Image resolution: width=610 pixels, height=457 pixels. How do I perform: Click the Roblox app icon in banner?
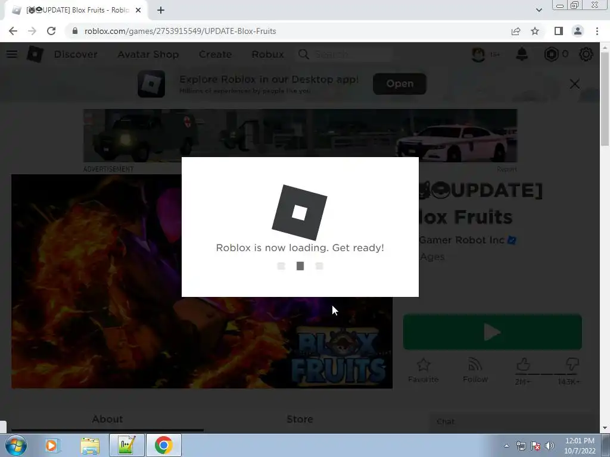coord(151,83)
